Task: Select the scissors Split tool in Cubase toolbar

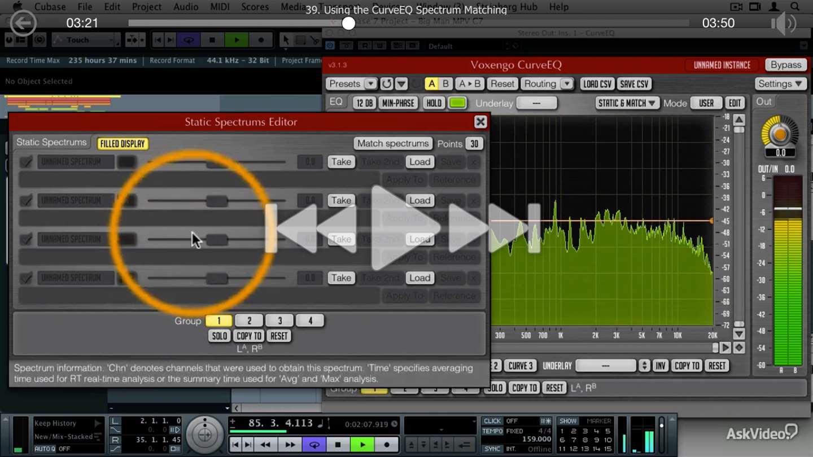Action: click(x=315, y=40)
